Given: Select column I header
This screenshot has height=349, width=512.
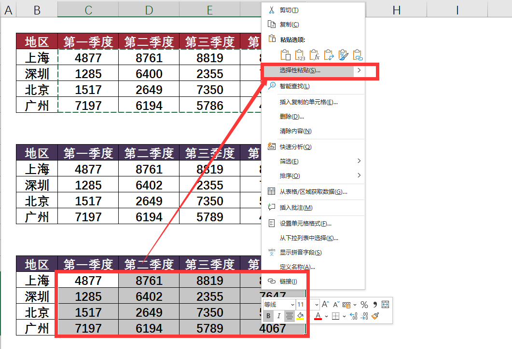Looking at the screenshot, I should coord(457,10).
